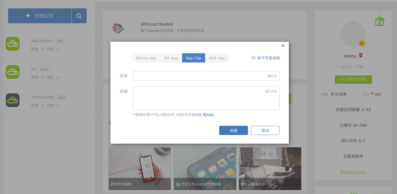Select 183VersionTest in the app list
Image resolution: width=397 pixels, height=194 pixels.
[x=47, y=101]
